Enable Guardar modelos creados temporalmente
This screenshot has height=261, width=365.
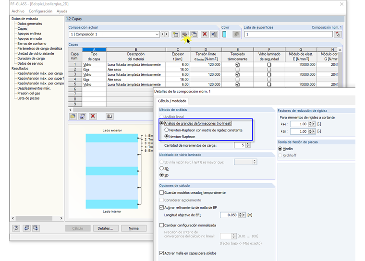(161, 192)
